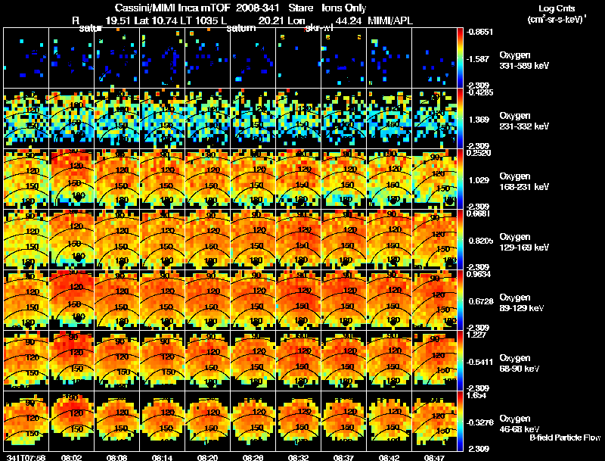Select the 68-90 keV panel at 08:47
Viewport: 605px width, 461px height.
[x=434, y=360]
